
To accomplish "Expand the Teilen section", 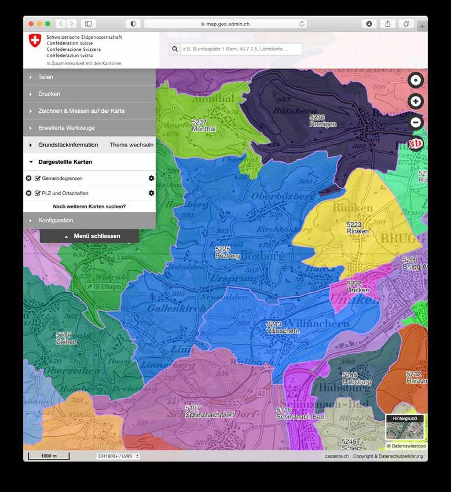I will tap(46, 77).
